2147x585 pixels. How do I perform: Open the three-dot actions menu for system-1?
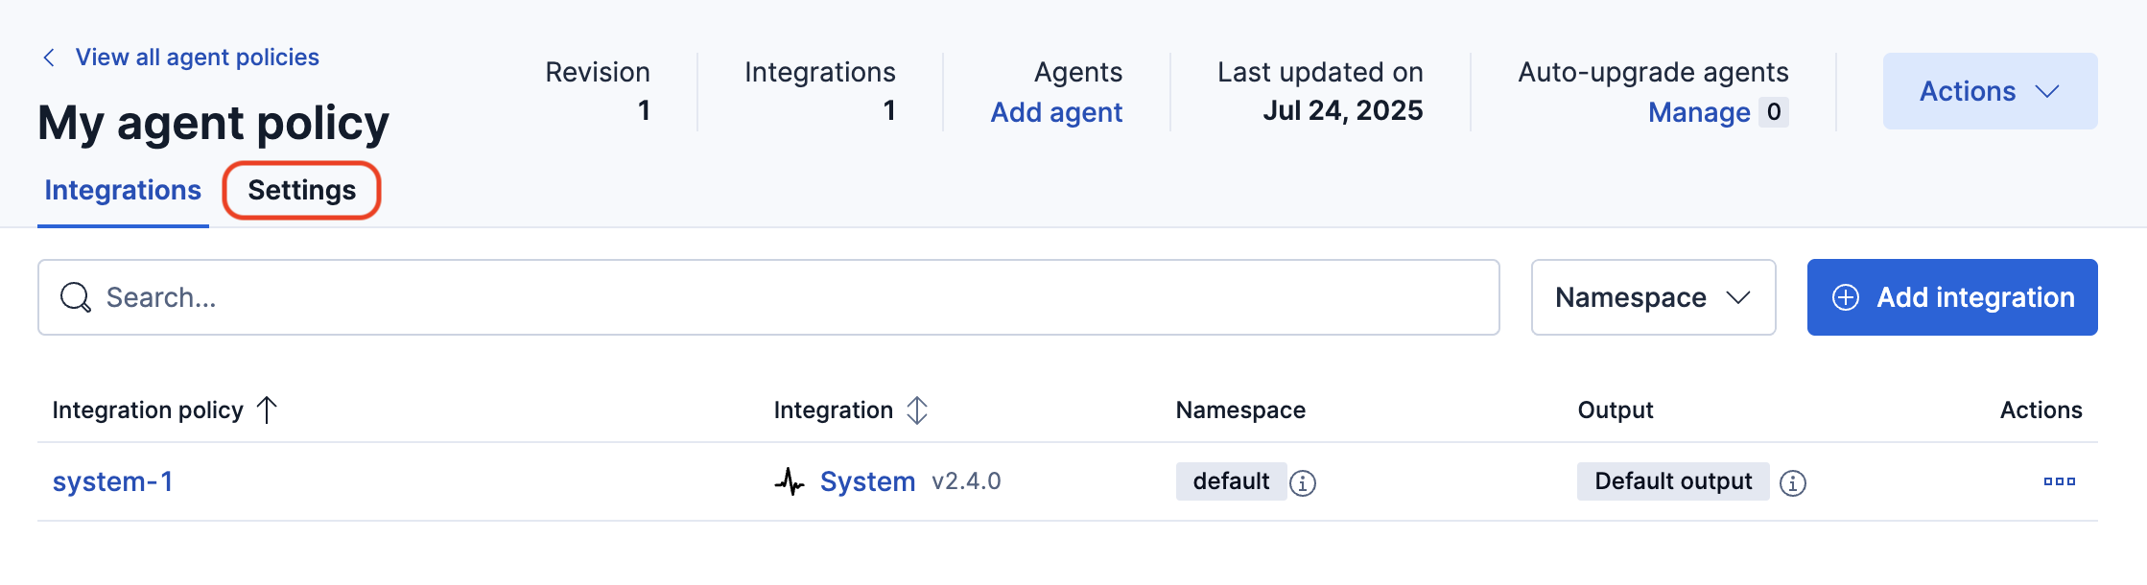2059,481
